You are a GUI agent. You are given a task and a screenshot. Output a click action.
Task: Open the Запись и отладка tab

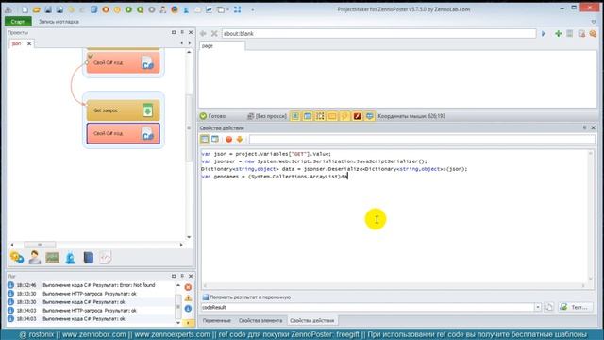point(59,22)
